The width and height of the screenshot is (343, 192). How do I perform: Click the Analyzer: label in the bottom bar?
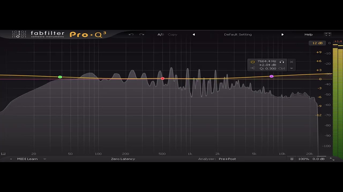click(x=207, y=159)
